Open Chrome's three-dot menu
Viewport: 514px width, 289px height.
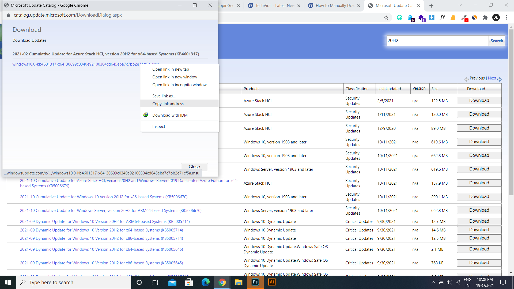507,18
